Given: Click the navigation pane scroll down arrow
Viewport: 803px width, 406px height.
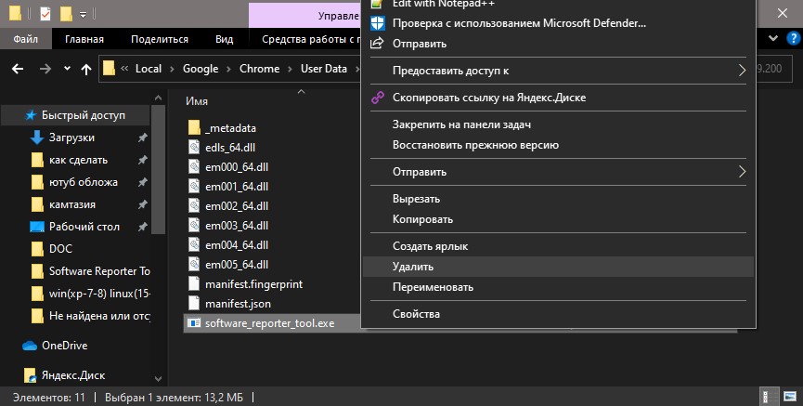Looking at the screenshot, I should click(x=158, y=379).
